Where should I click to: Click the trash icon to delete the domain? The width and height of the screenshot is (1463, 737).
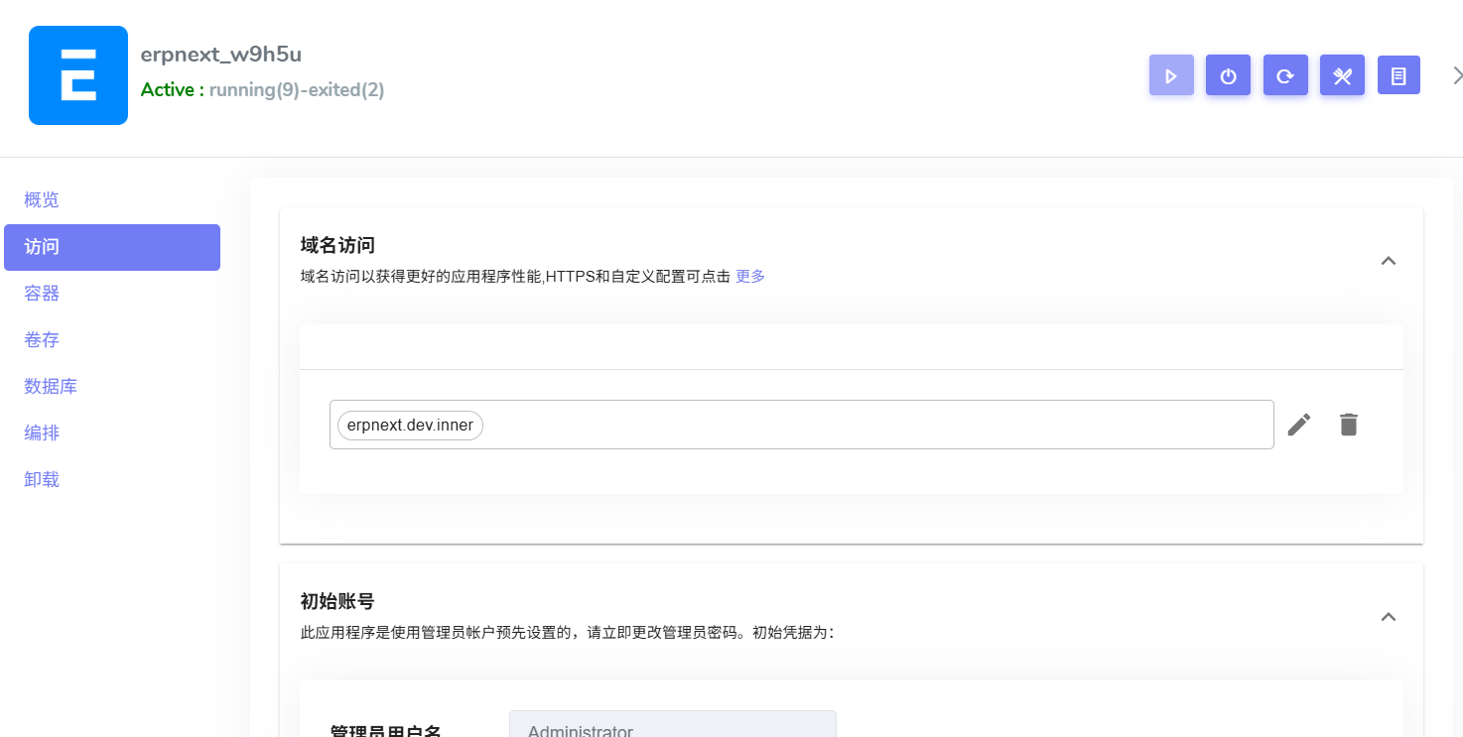tap(1348, 425)
